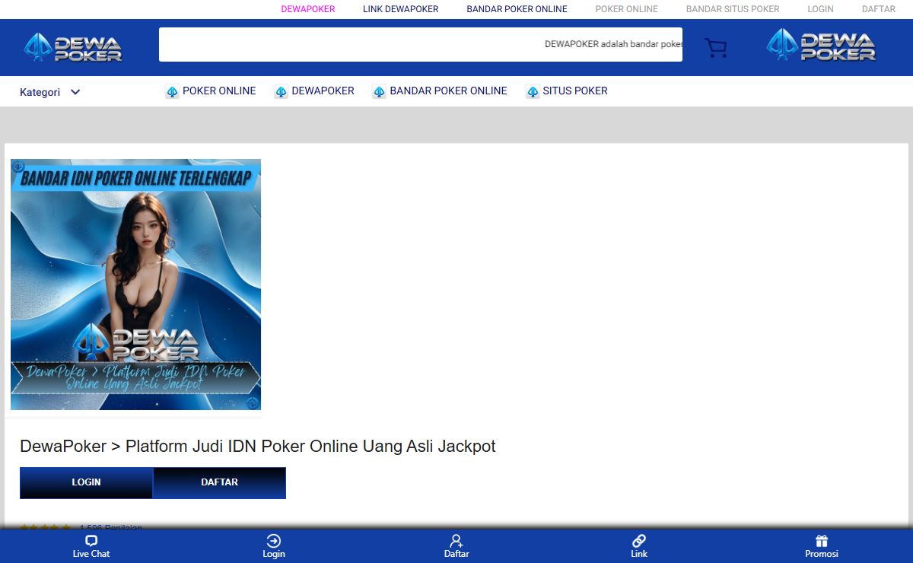This screenshot has width=913, height=563.
Task: Click the spade icon beside BANDAR POKER ONLINE
Action: pos(379,91)
